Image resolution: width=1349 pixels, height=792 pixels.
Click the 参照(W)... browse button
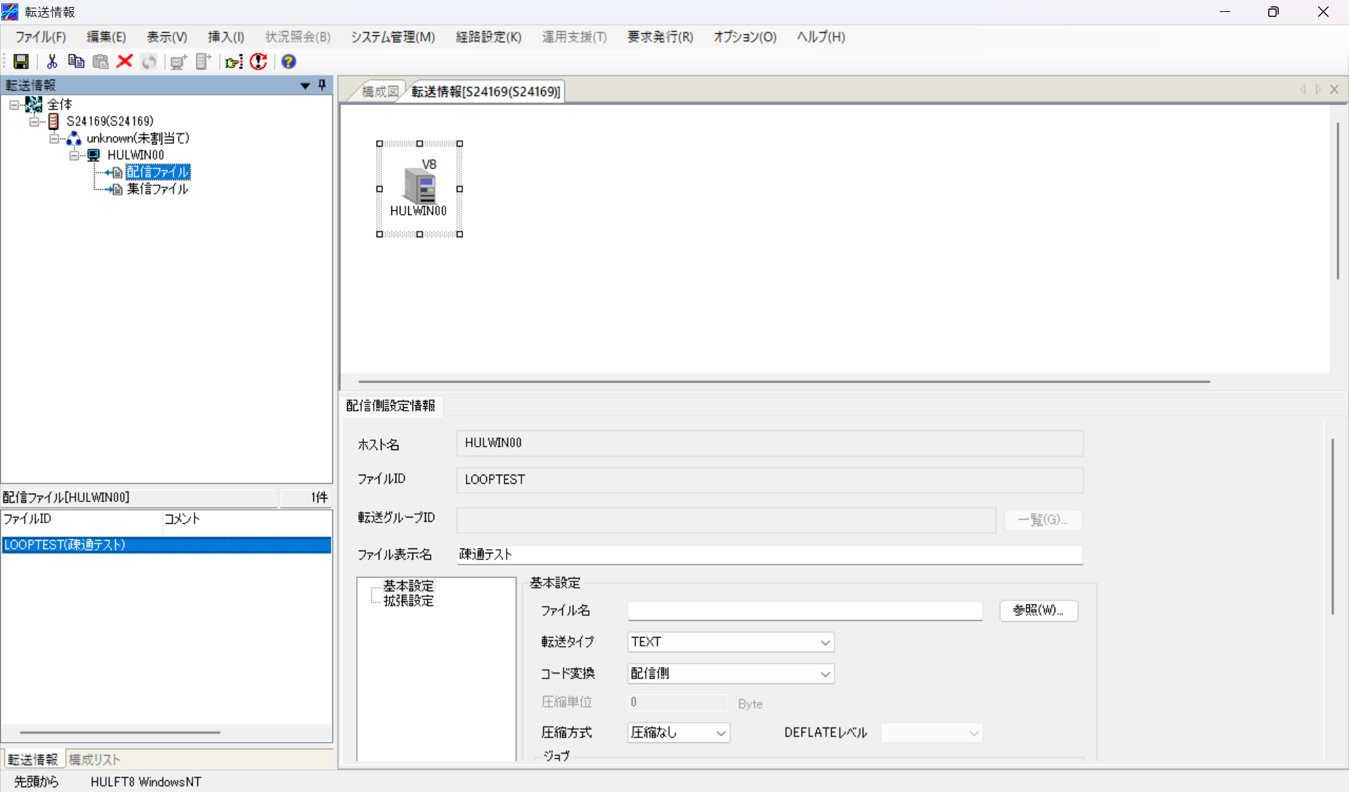click(1038, 610)
